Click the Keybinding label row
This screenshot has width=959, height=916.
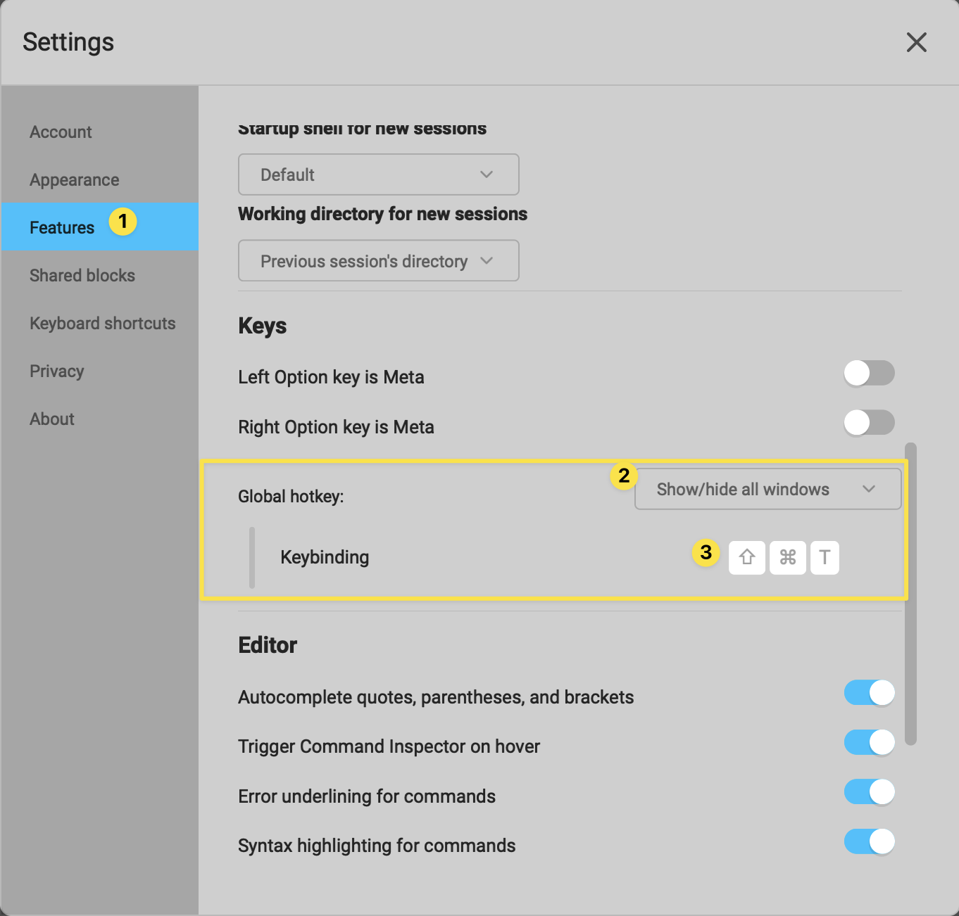point(325,556)
